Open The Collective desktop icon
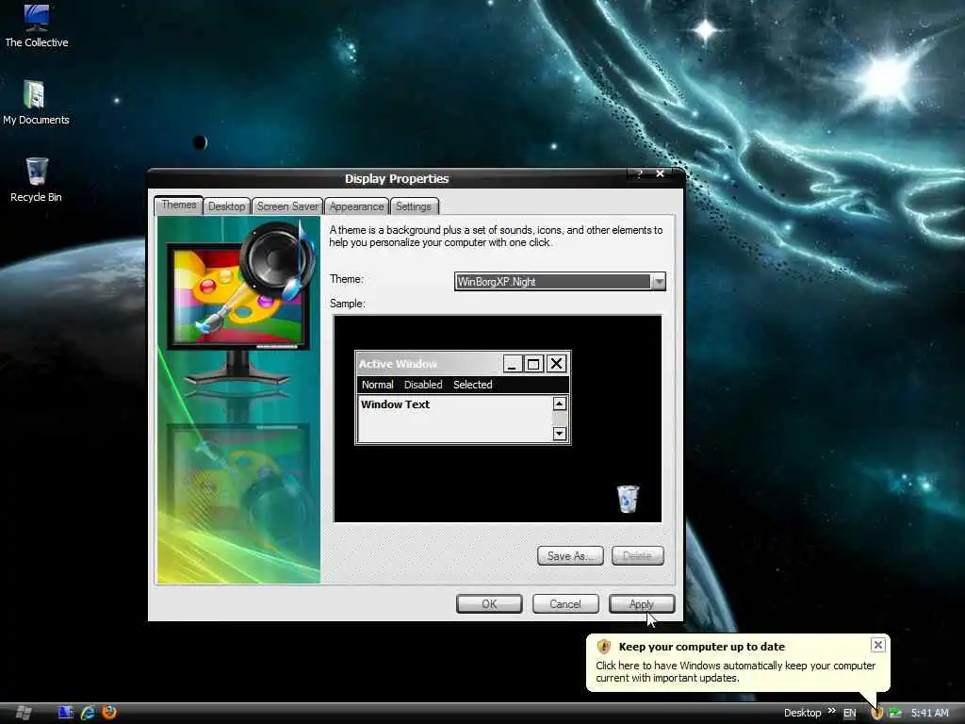Viewport: 965px width, 724px height. click(x=37, y=25)
